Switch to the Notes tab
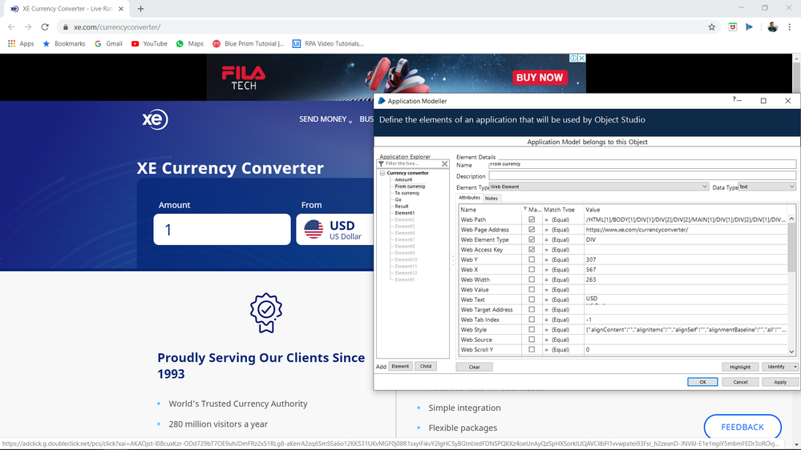The height and width of the screenshot is (450, 801). (x=492, y=198)
